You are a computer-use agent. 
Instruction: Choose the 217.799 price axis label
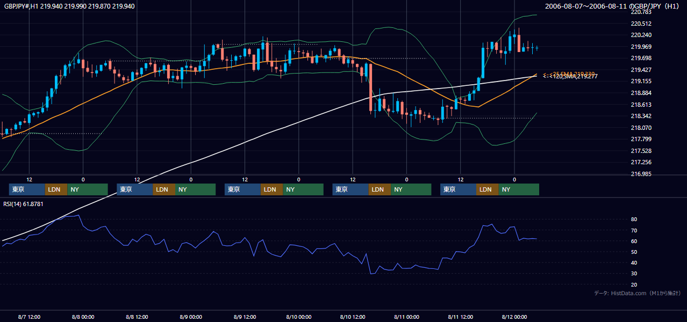(641, 139)
